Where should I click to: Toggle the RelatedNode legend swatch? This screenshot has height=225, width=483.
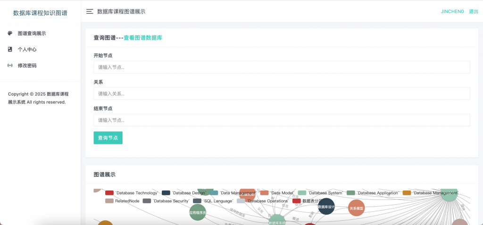tap(109, 201)
